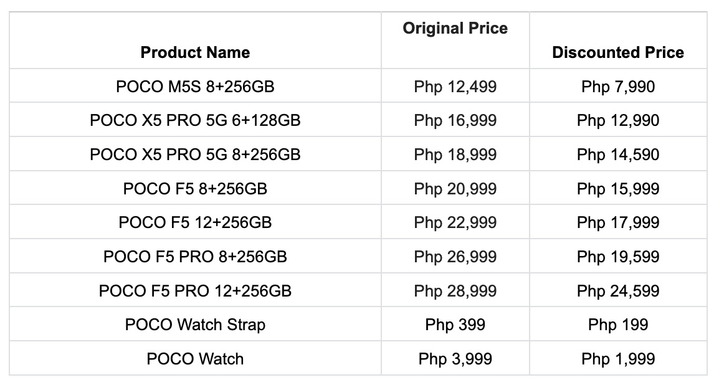Click the Original Price column header
The height and width of the screenshot is (385, 719).
[455, 40]
